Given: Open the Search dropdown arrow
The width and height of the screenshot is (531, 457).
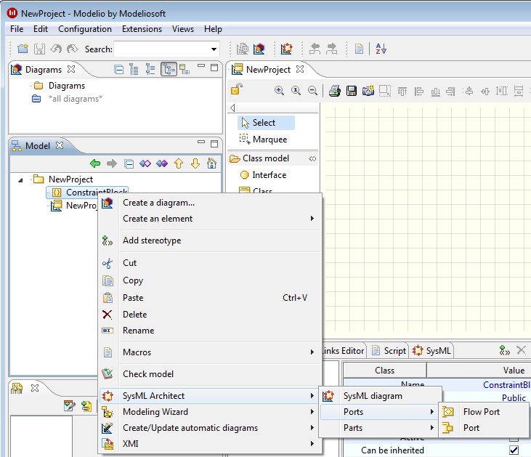Looking at the screenshot, I should [214, 49].
